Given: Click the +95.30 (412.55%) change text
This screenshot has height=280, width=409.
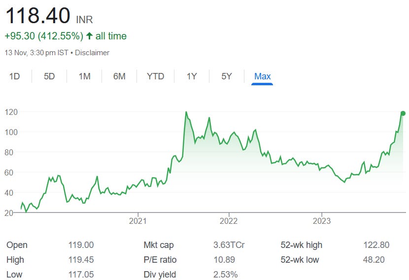Looking at the screenshot, I should [x=44, y=36].
